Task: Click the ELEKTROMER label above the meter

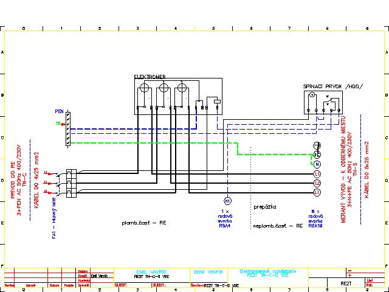Action: 150,77
